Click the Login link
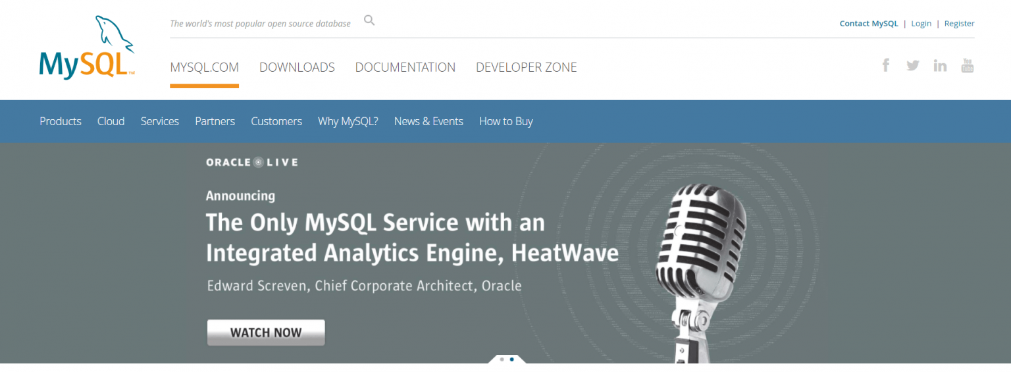Viewport: 1011px width, 372px height. 921,24
